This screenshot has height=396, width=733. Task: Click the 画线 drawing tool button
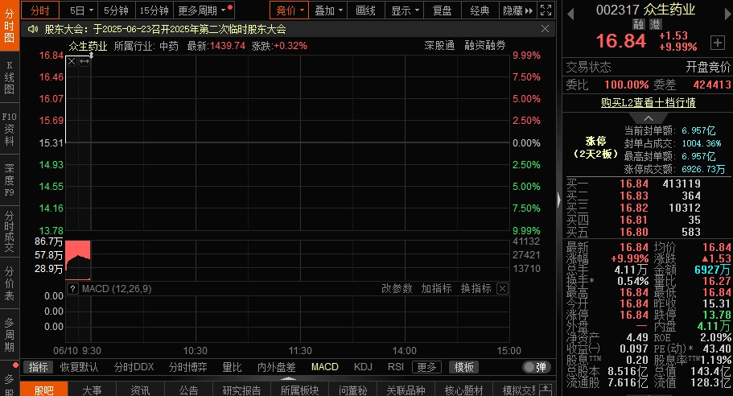[x=365, y=10]
